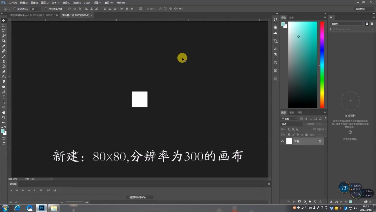This screenshot has width=376, height=212.
Task: Create a new group folder icon
Action: (x=310, y=202)
